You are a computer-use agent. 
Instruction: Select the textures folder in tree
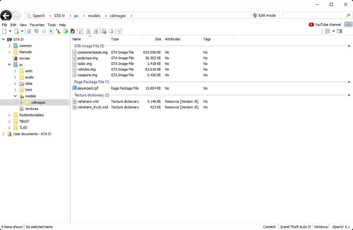pyautogui.click(x=32, y=109)
